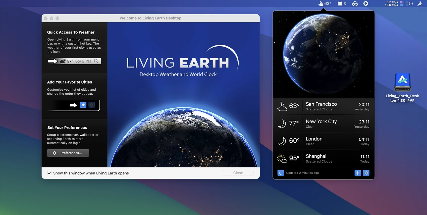Click the 95° temperature for Shanghai
The width and height of the screenshot is (427, 215).
(x=294, y=158)
